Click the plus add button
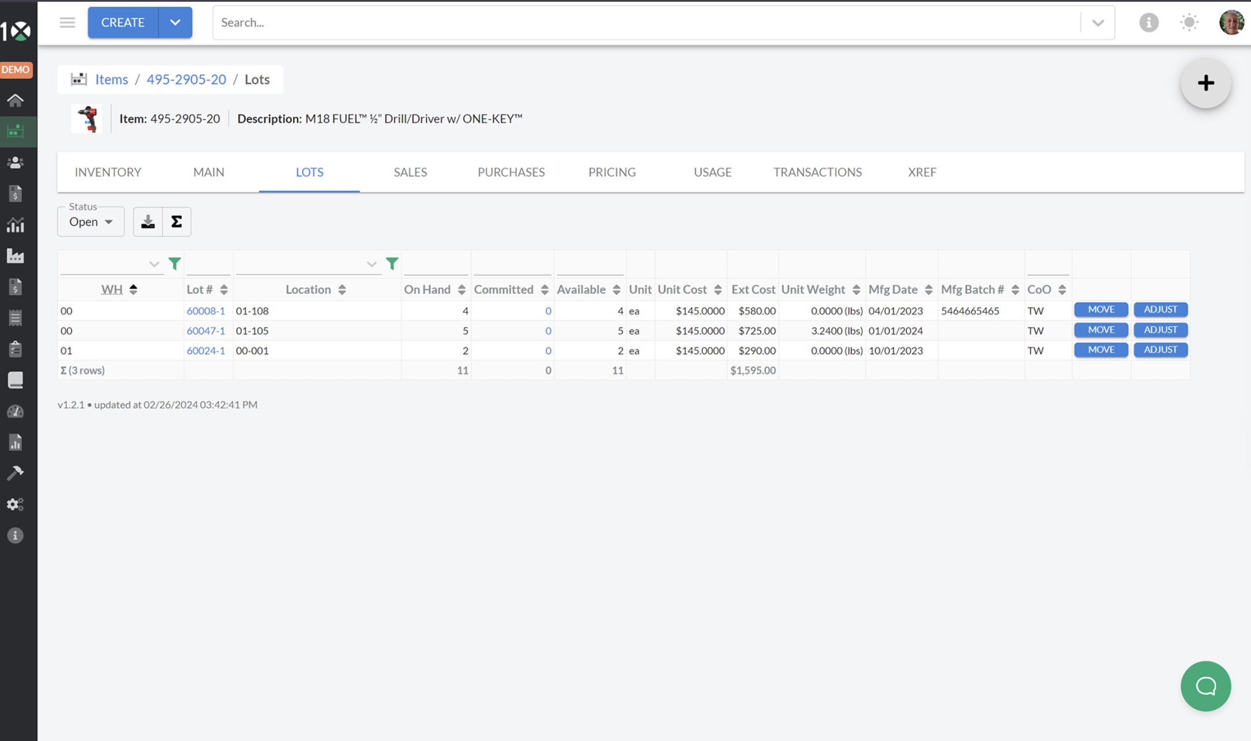This screenshot has height=741, width=1251. [x=1205, y=83]
